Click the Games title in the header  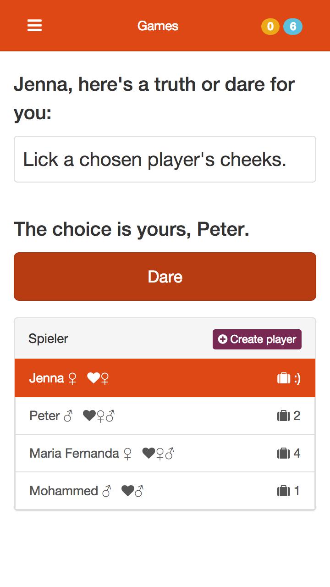point(158,26)
